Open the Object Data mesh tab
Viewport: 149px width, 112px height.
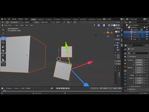pyautogui.click(x=125, y=87)
